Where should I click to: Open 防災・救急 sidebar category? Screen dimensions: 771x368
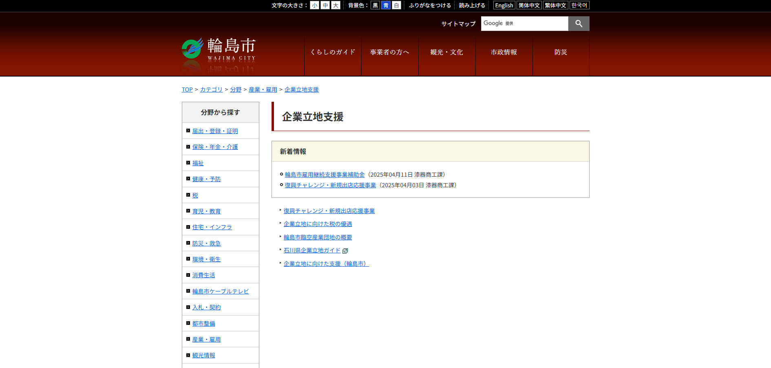tap(206, 243)
